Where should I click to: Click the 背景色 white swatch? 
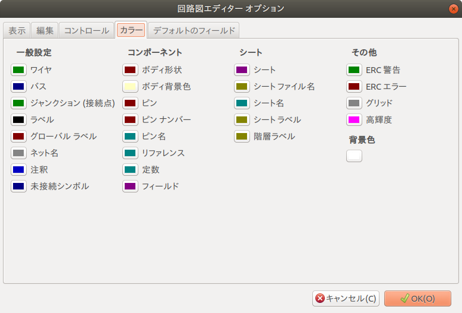[x=354, y=156]
